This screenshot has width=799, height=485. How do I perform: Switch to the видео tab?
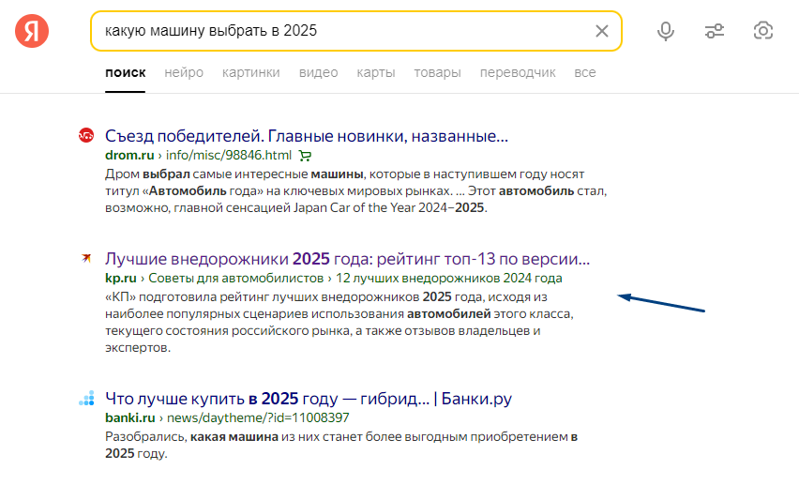point(319,73)
